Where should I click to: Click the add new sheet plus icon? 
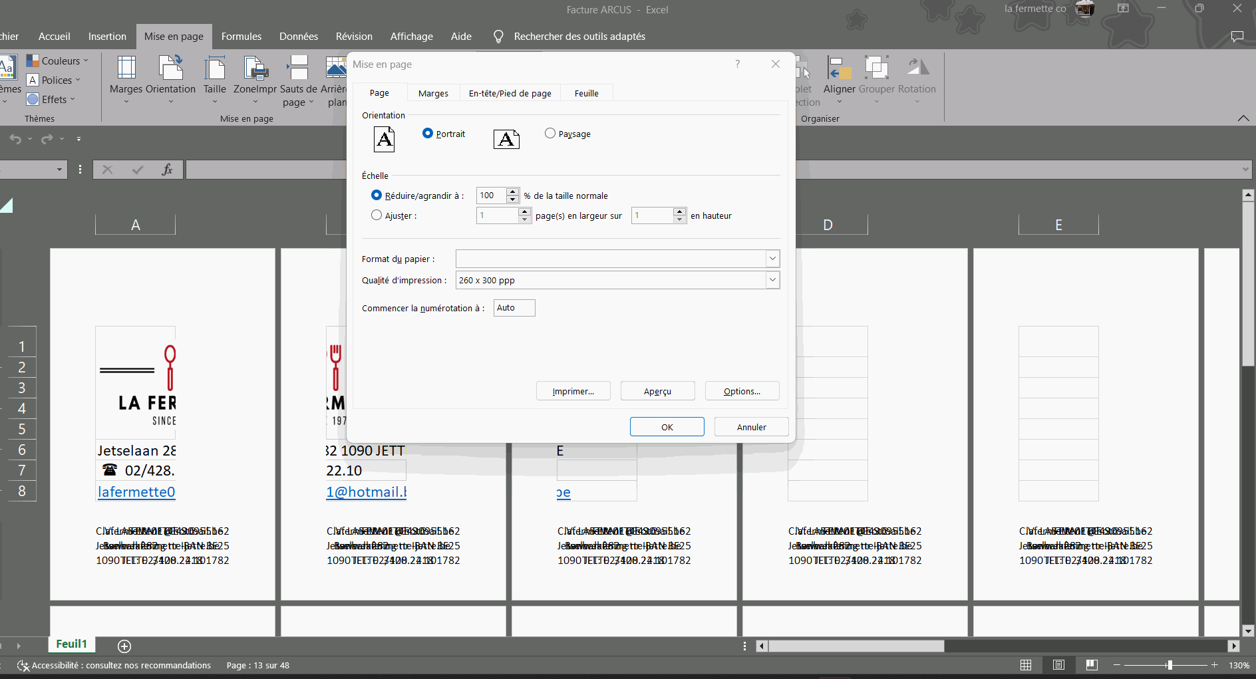(124, 646)
